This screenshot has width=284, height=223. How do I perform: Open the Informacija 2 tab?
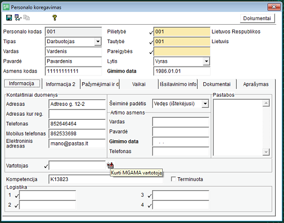[61, 84]
